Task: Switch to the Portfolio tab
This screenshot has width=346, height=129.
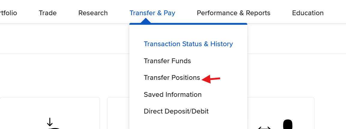Action: pyautogui.click(x=8, y=13)
